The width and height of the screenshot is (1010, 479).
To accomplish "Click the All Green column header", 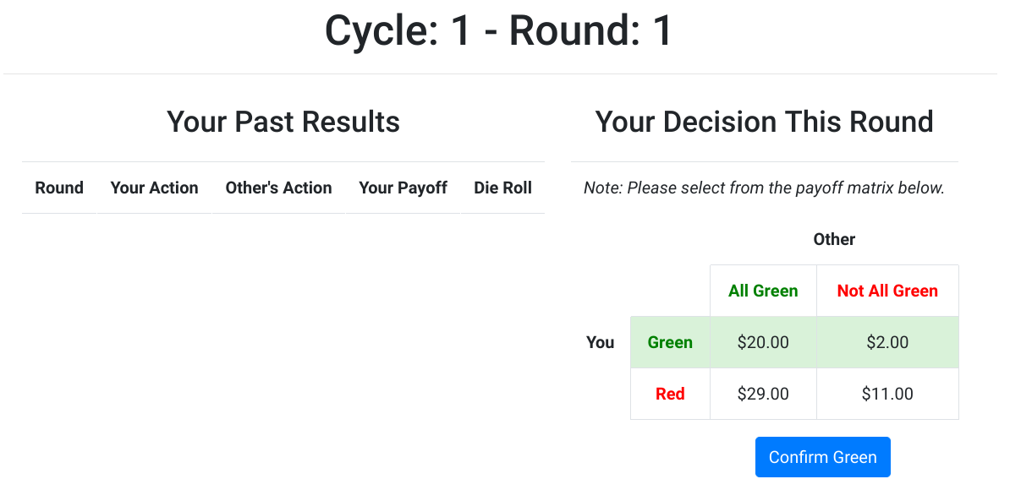I will tap(763, 291).
